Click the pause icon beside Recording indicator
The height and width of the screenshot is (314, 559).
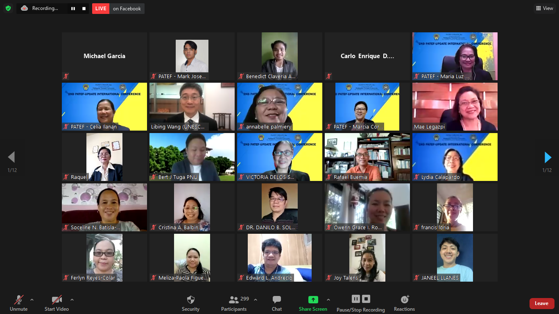(x=73, y=9)
